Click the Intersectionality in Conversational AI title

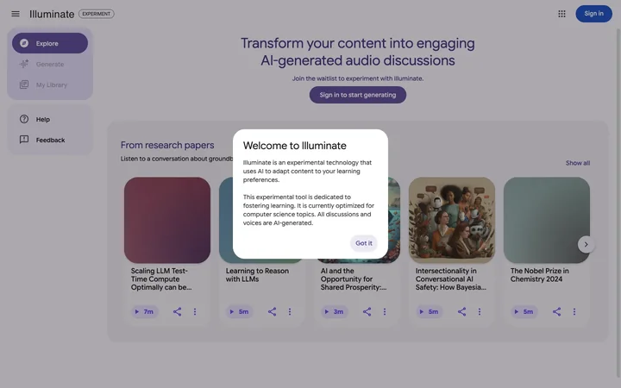coord(451,279)
